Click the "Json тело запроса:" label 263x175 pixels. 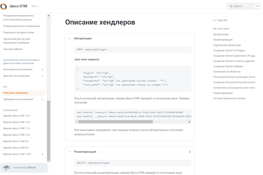(87, 59)
